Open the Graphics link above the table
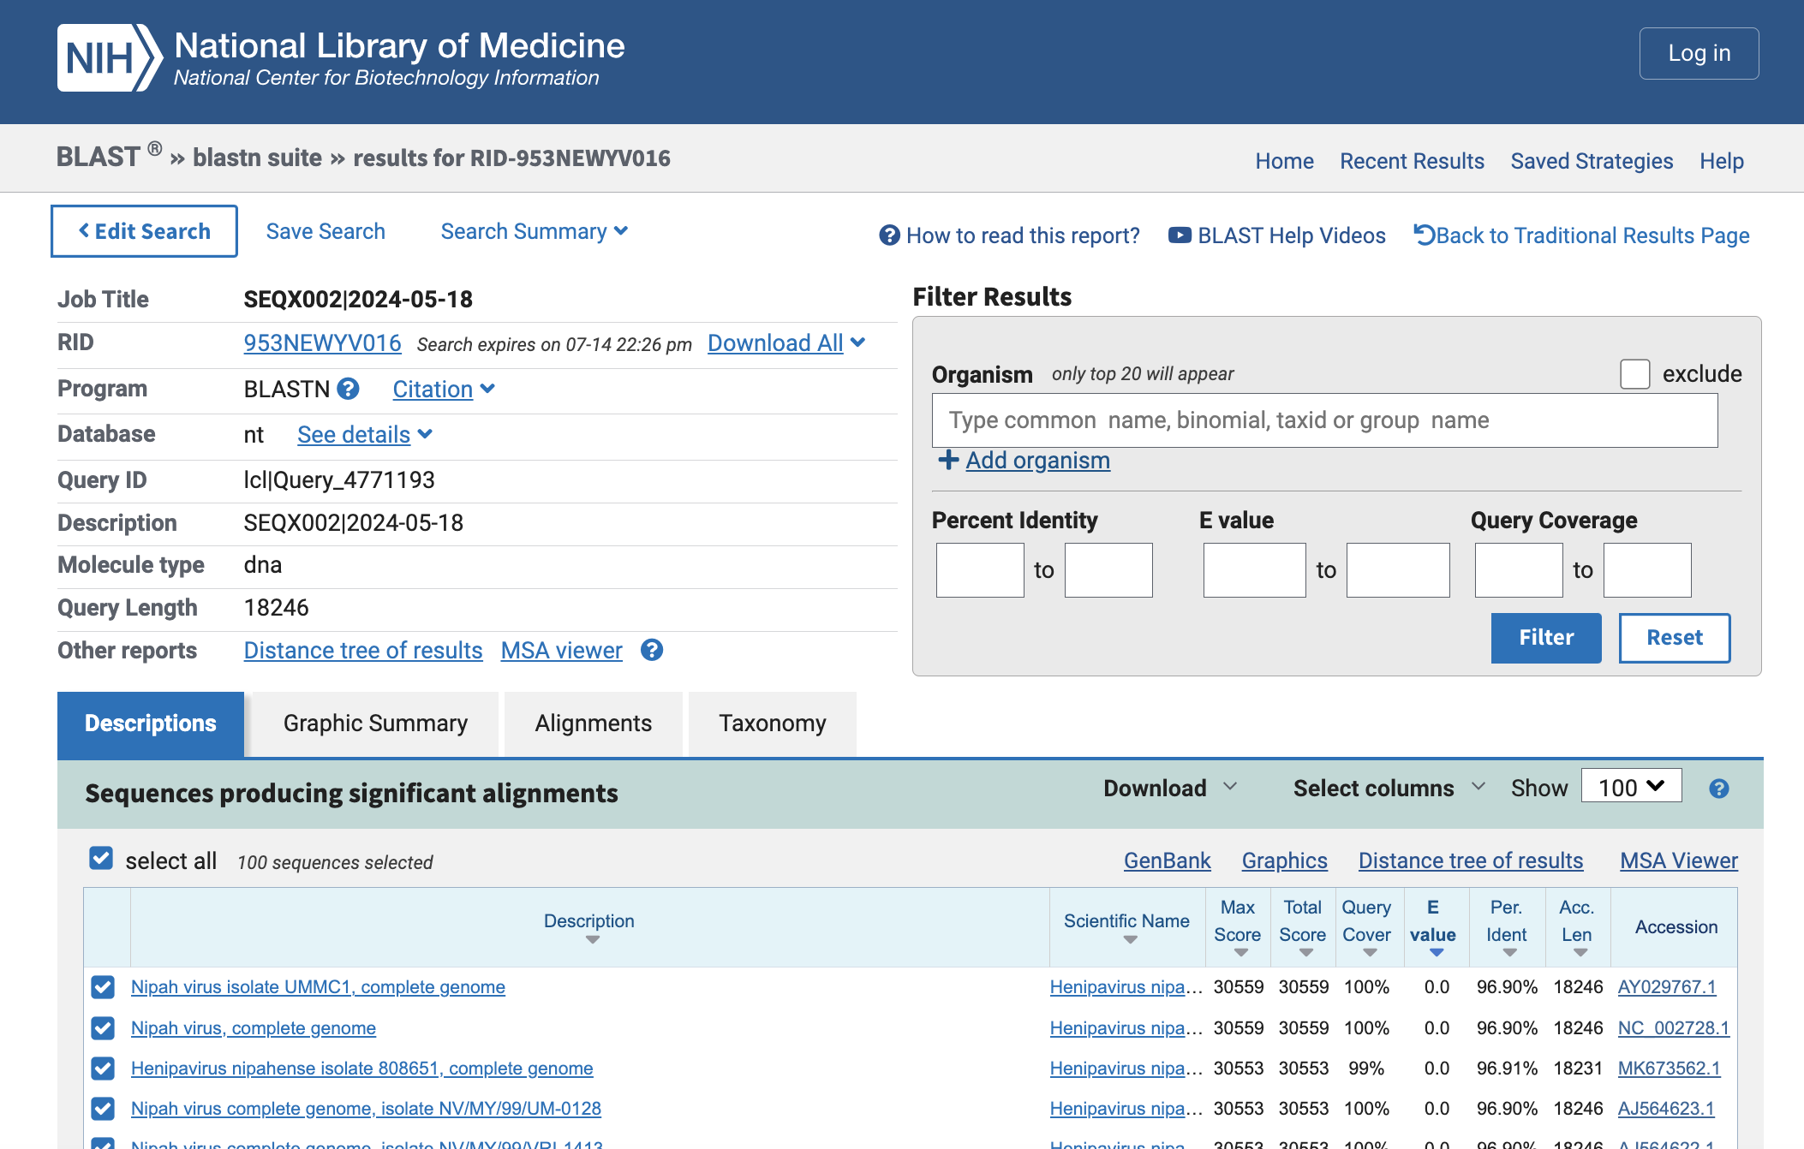This screenshot has height=1149, width=1804. tap(1284, 860)
